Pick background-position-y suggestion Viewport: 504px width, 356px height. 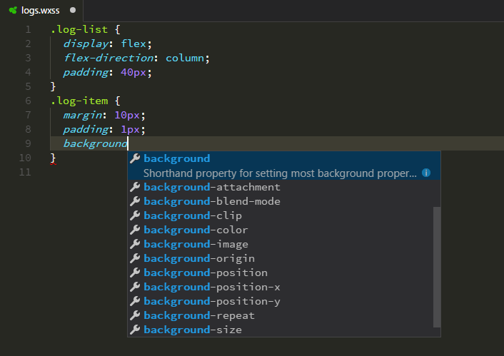[281, 301]
